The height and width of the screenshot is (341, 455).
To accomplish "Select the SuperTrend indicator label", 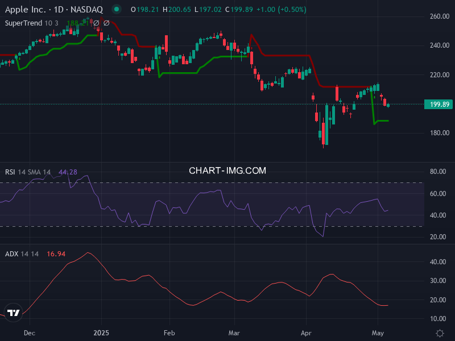I will pyautogui.click(x=23, y=23).
